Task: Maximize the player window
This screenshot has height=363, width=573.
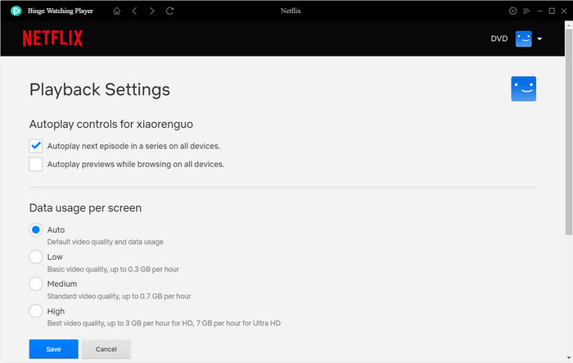Action: coord(552,11)
